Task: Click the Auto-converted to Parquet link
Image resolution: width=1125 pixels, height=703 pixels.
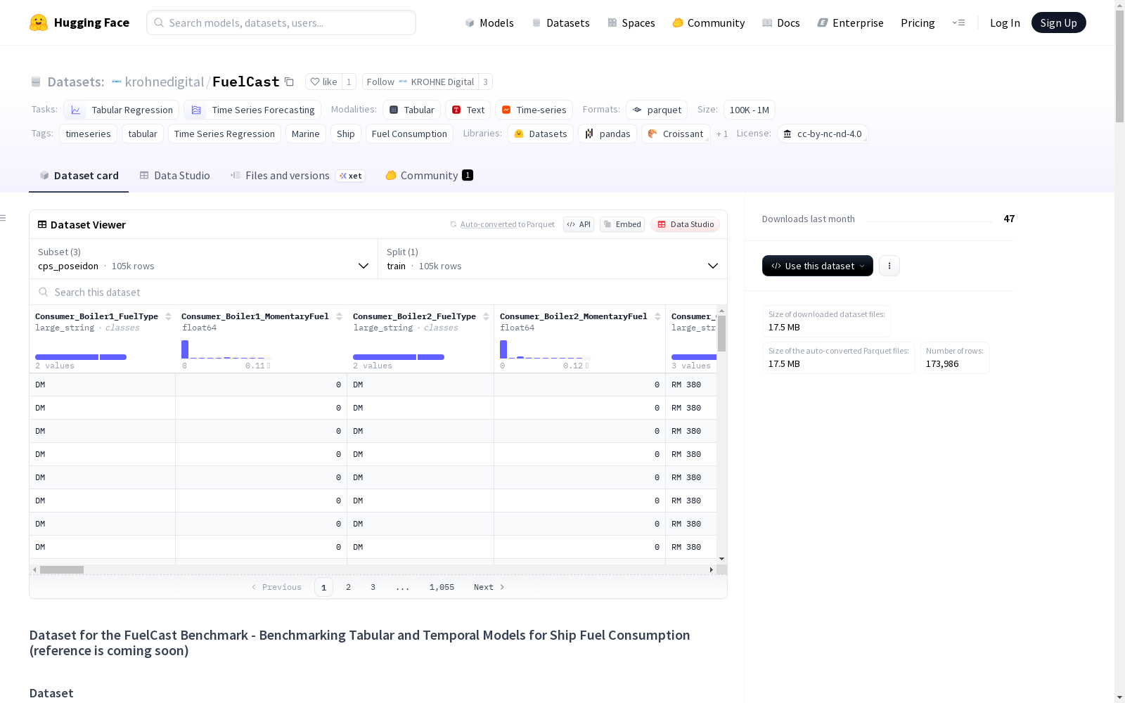Action: point(507,224)
